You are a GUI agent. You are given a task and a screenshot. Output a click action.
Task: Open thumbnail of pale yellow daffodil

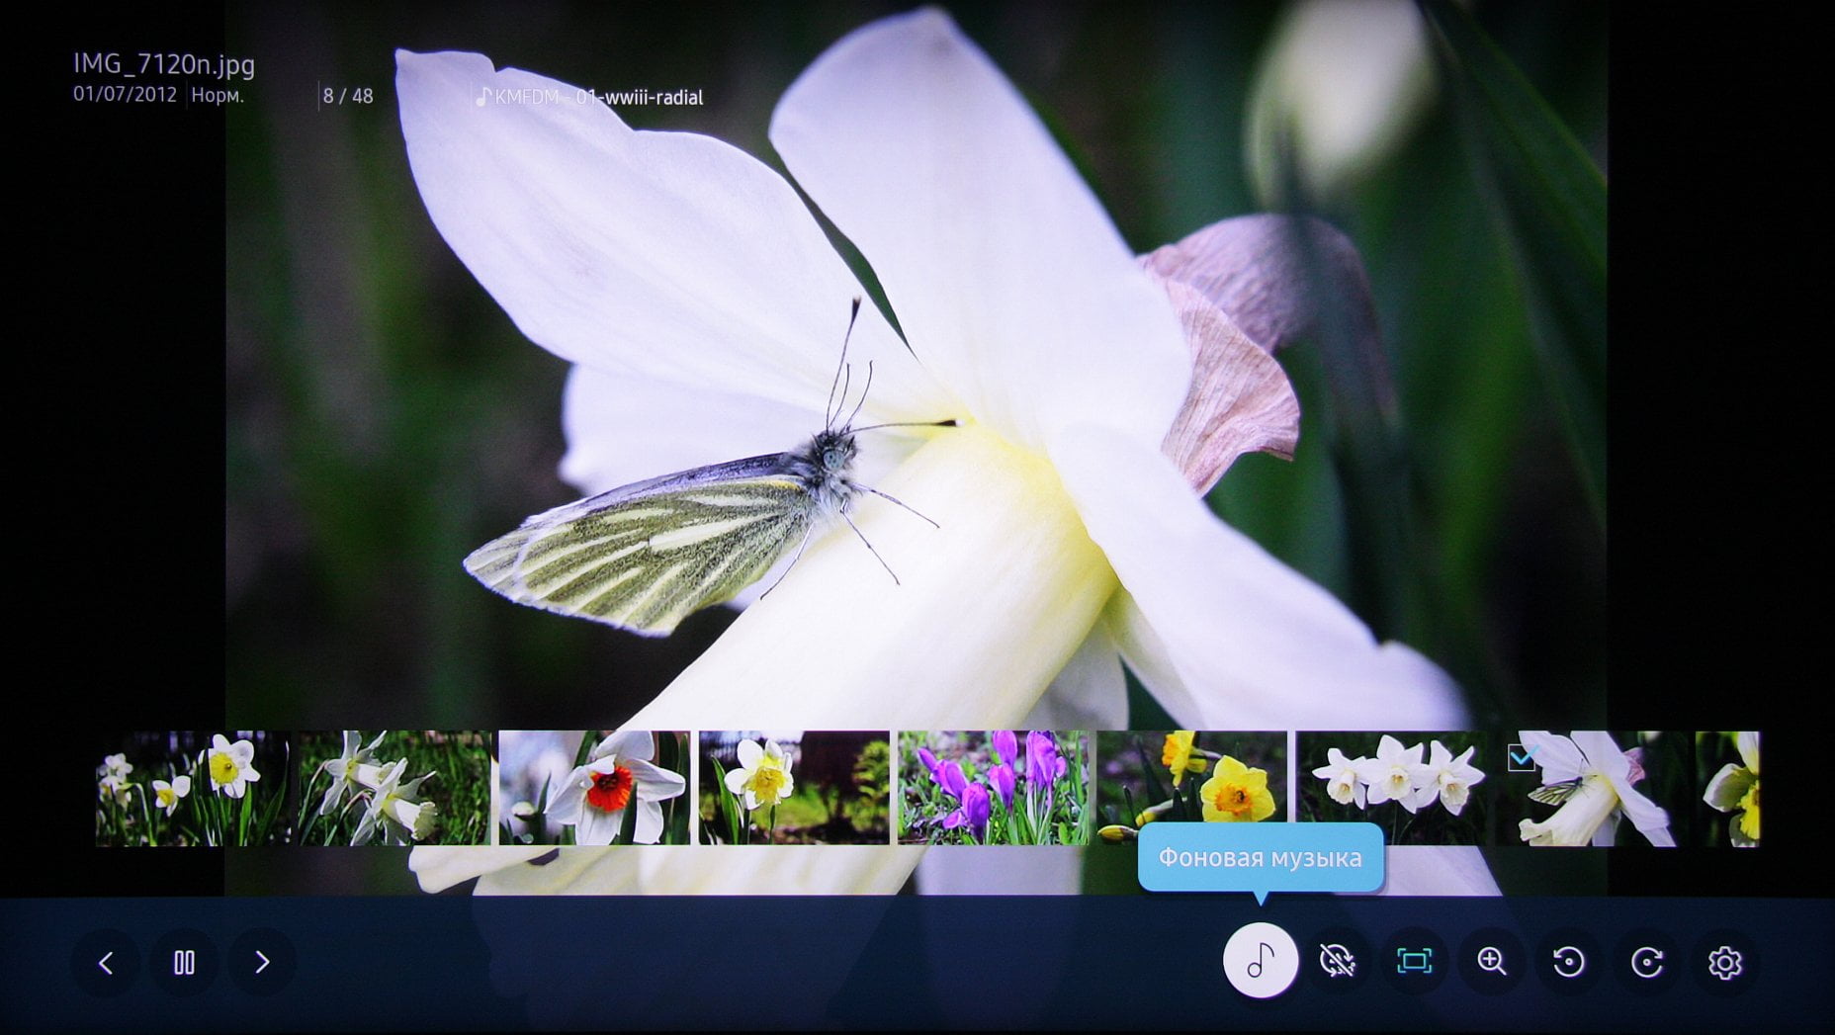click(x=794, y=789)
